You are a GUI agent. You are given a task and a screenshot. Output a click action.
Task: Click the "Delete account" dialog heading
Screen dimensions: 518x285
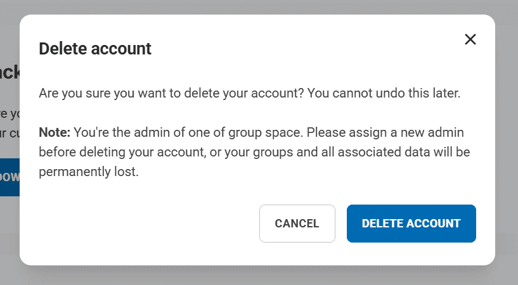[95, 49]
